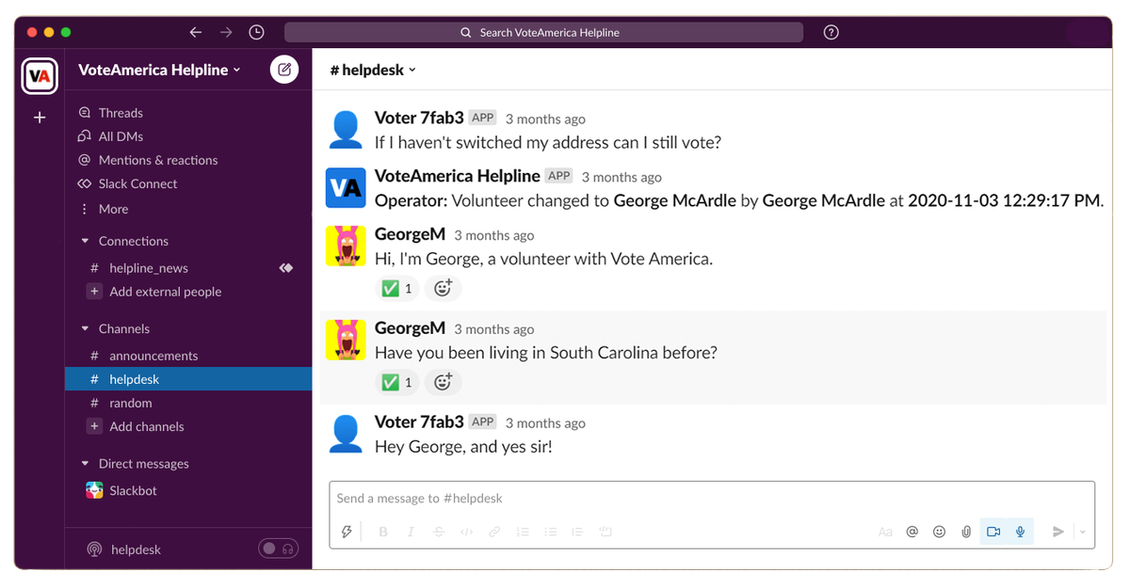Open Slack search history with the clock icon
Image resolution: width=1130 pixels, height=588 pixels.
(256, 31)
